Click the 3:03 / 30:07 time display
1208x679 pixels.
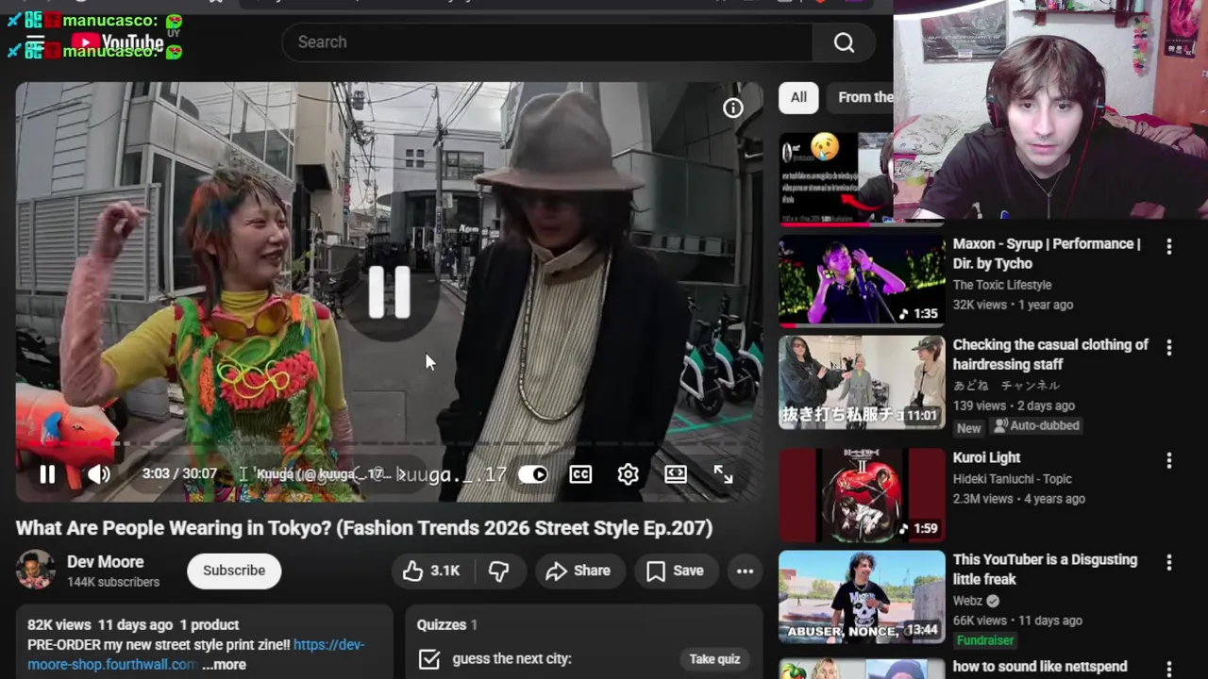179,474
